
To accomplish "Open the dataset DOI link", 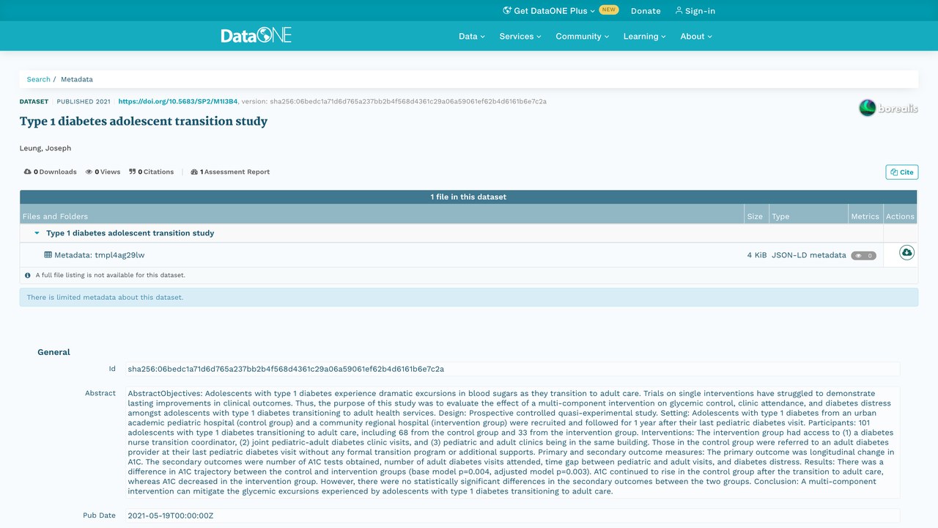I will pos(178,101).
